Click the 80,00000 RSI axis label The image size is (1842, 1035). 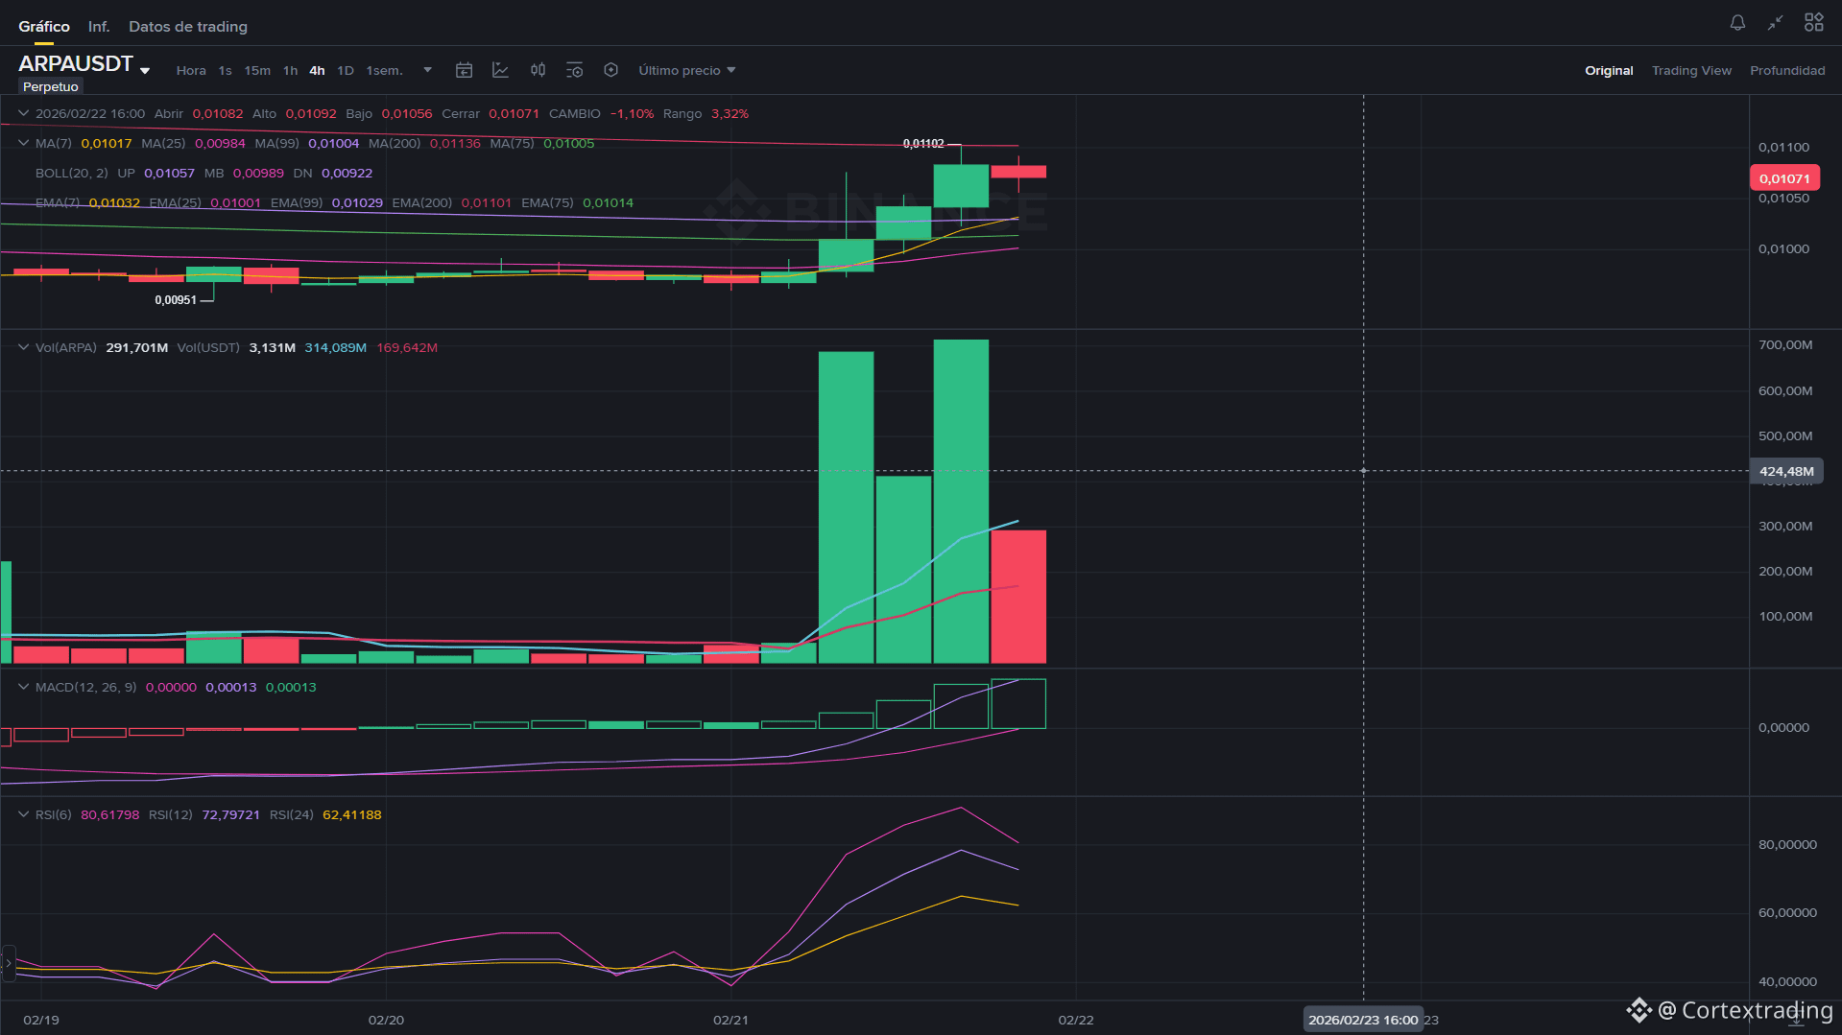1787,844
